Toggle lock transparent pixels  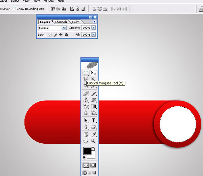[49, 35]
